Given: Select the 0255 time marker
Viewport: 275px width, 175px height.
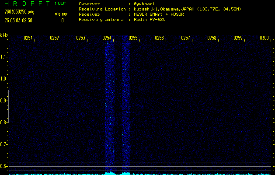Looking at the screenshot, I should coord(133,38).
